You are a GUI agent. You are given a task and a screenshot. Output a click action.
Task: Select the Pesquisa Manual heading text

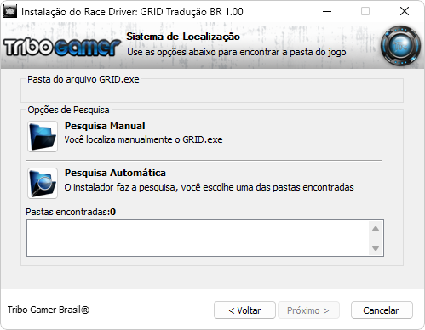point(105,126)
